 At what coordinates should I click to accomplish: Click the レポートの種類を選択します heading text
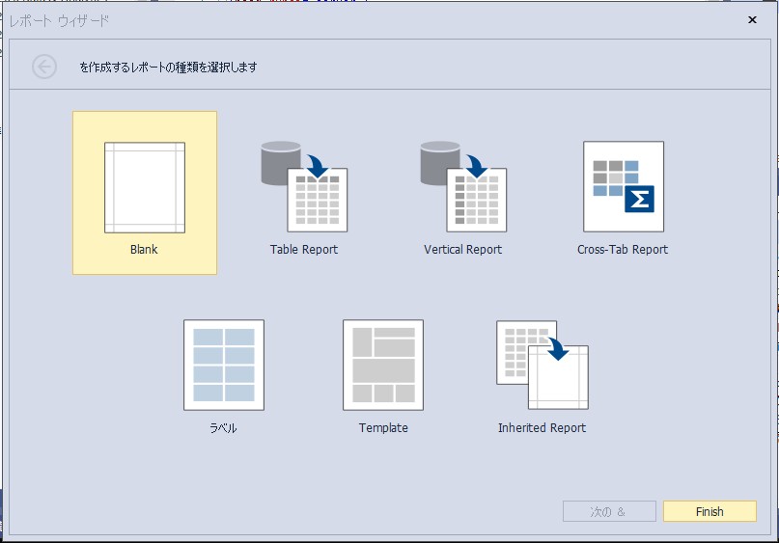(x=169, y=68)
